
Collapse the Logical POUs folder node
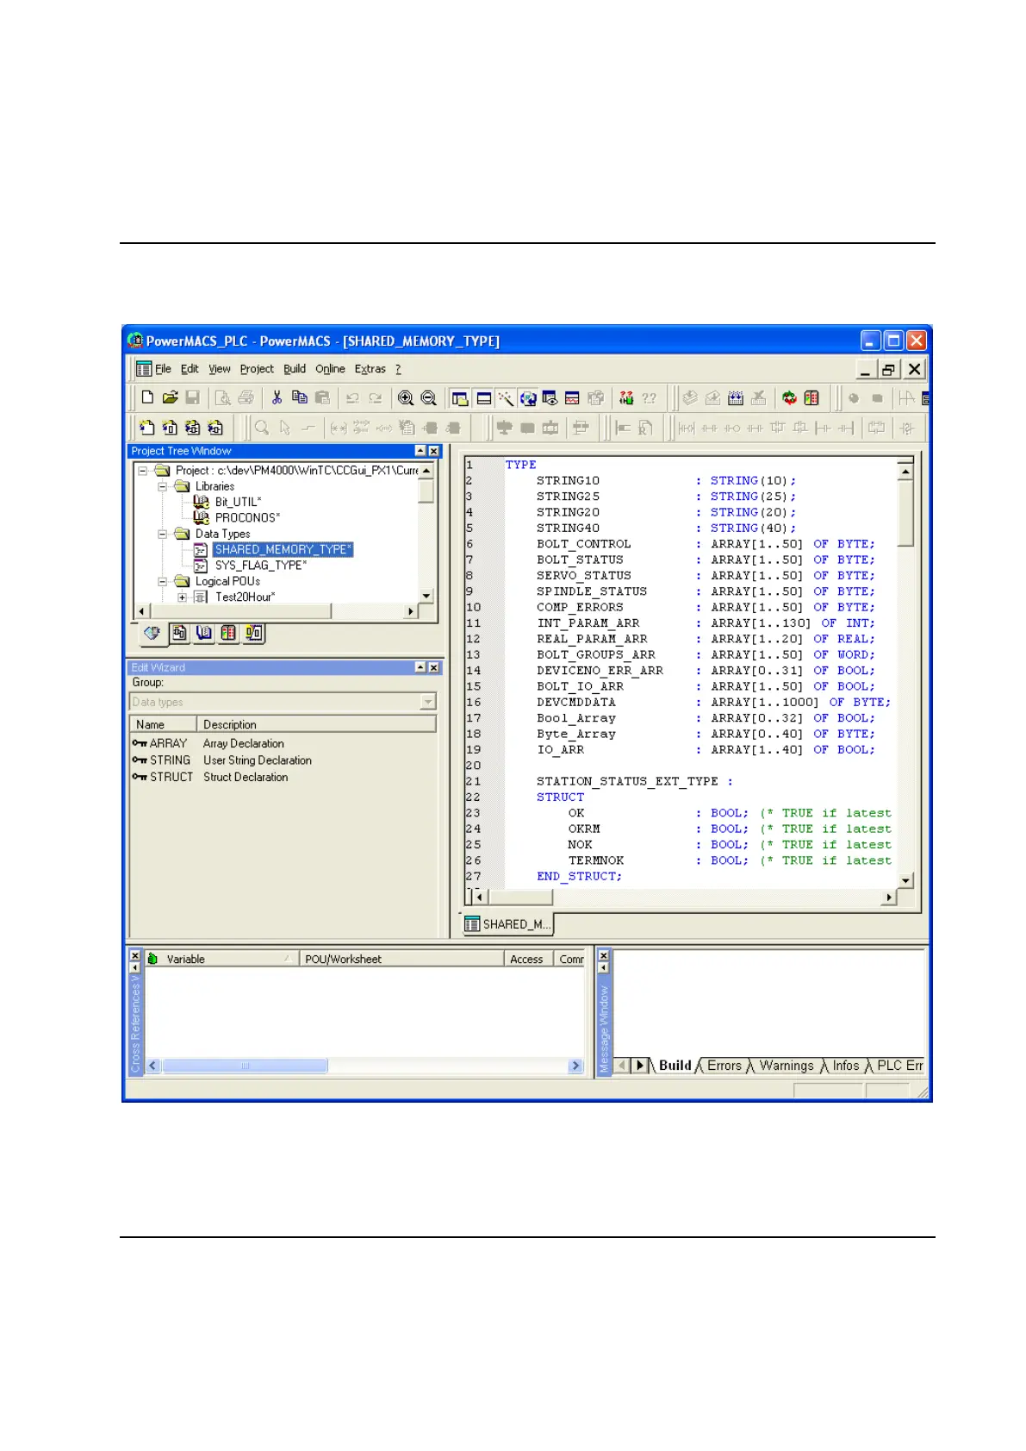(163, 581)
